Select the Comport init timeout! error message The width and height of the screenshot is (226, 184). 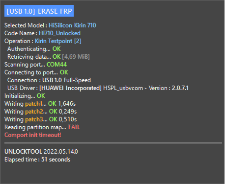click(33, 135)
